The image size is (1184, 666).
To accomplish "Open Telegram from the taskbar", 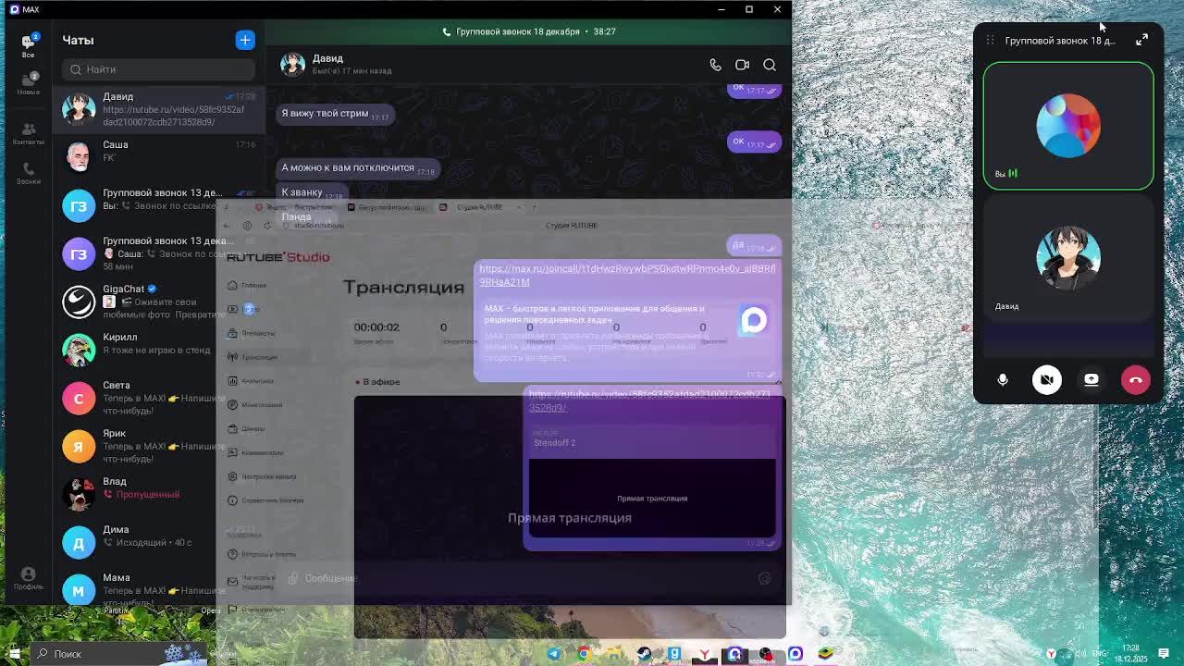I will 554,654.
